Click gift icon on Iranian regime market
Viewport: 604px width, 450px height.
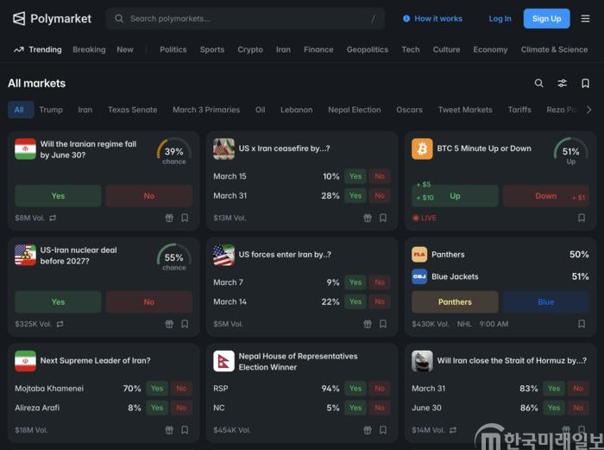(169, 218)
